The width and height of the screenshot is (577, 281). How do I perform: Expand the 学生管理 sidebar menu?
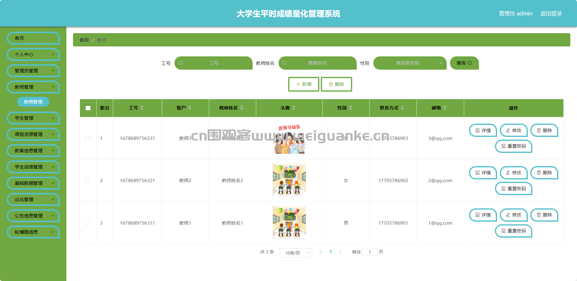point(33,118)
